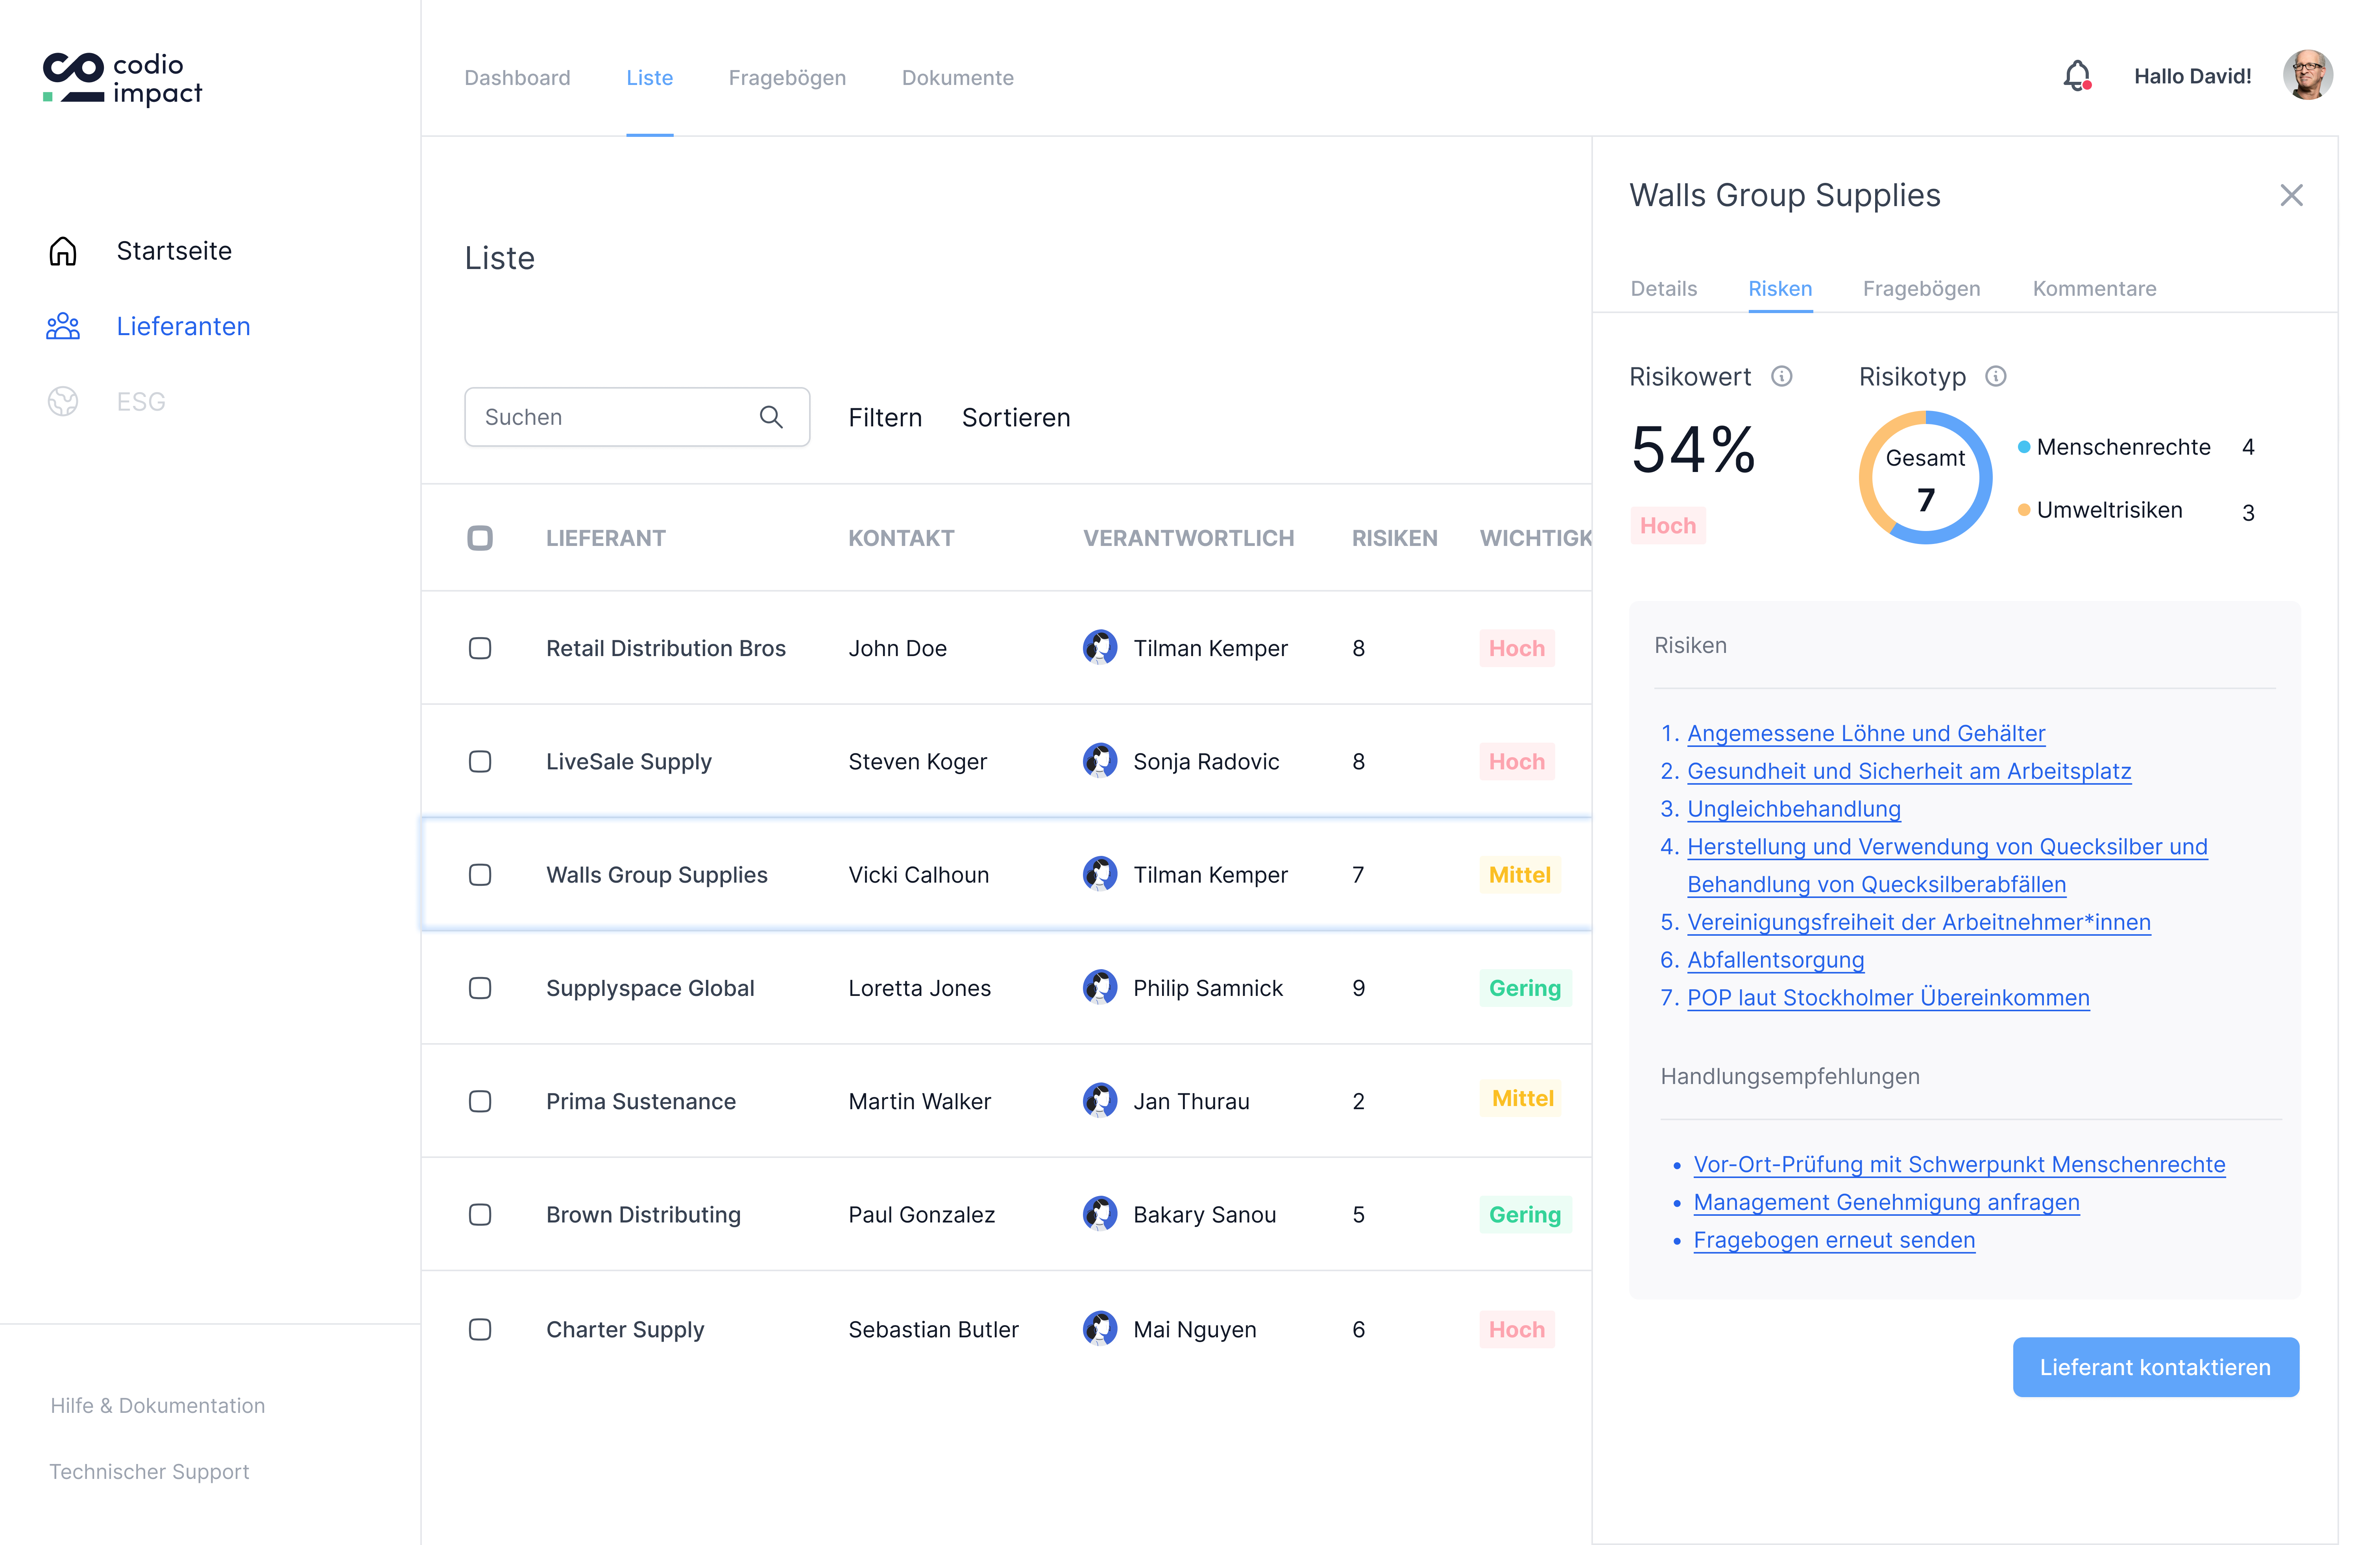Select the Charter Supply row checkbox
Screen dimensions: 2380x1545
coord(480,1329)
